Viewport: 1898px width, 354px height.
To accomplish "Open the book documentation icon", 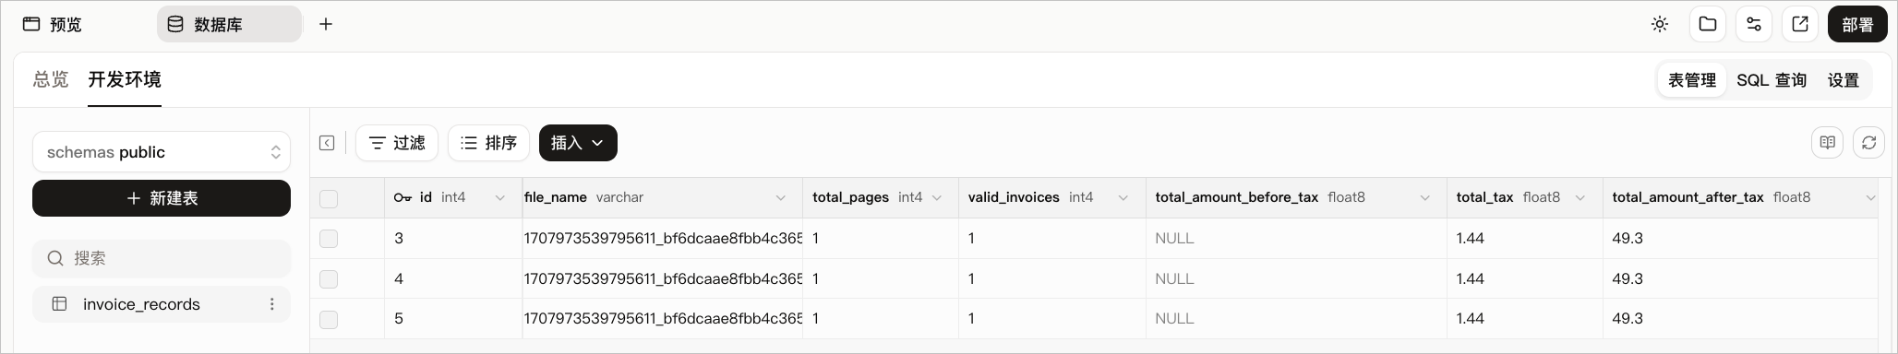I will coord(1828,143).
